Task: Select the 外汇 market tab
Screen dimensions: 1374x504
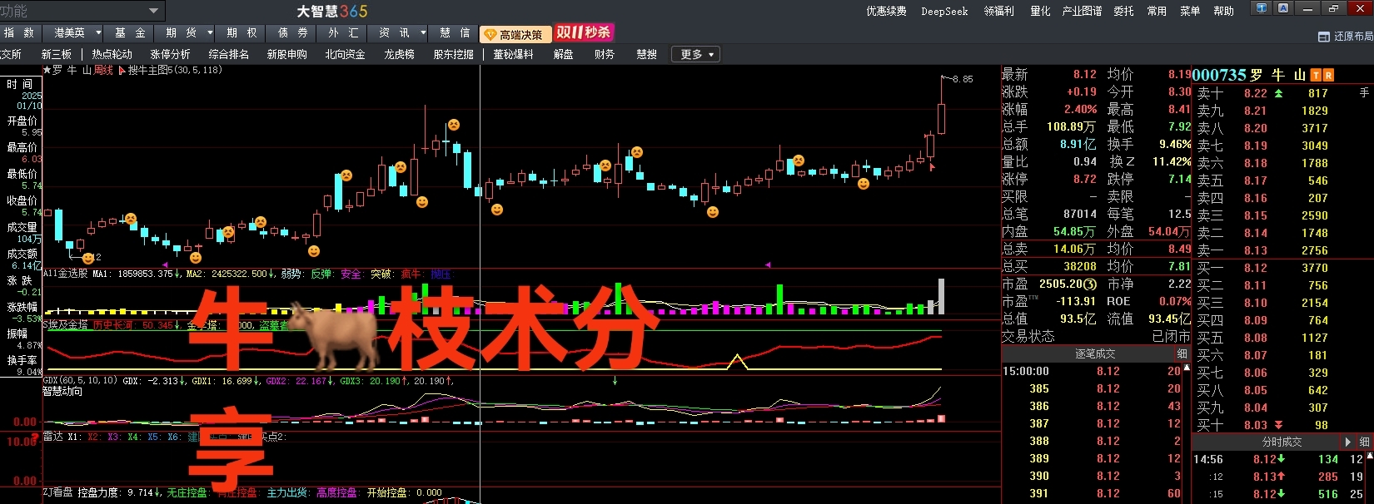Action: (343, 32)
